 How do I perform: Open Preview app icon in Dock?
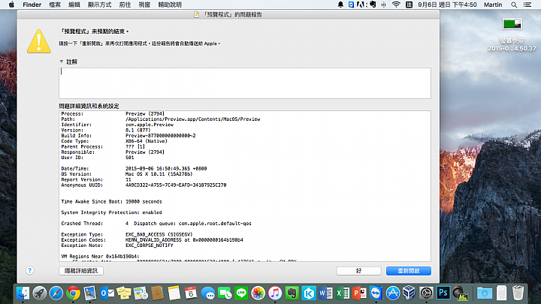coord(90,293)
